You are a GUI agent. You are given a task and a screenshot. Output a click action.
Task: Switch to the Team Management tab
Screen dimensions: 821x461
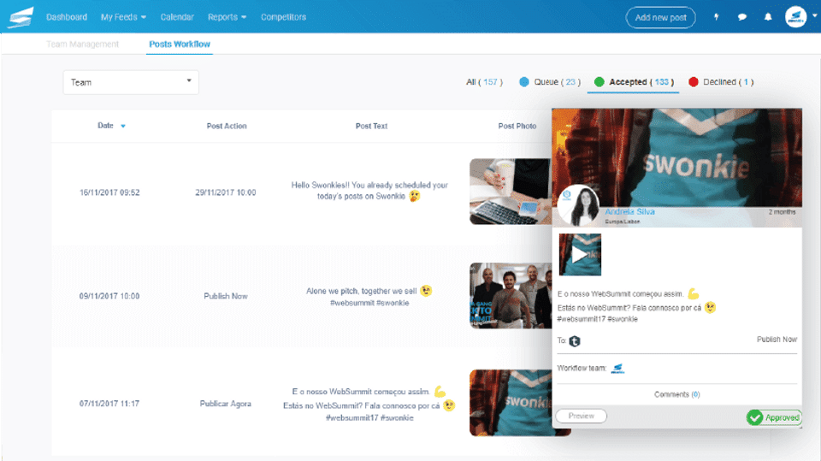82,44
